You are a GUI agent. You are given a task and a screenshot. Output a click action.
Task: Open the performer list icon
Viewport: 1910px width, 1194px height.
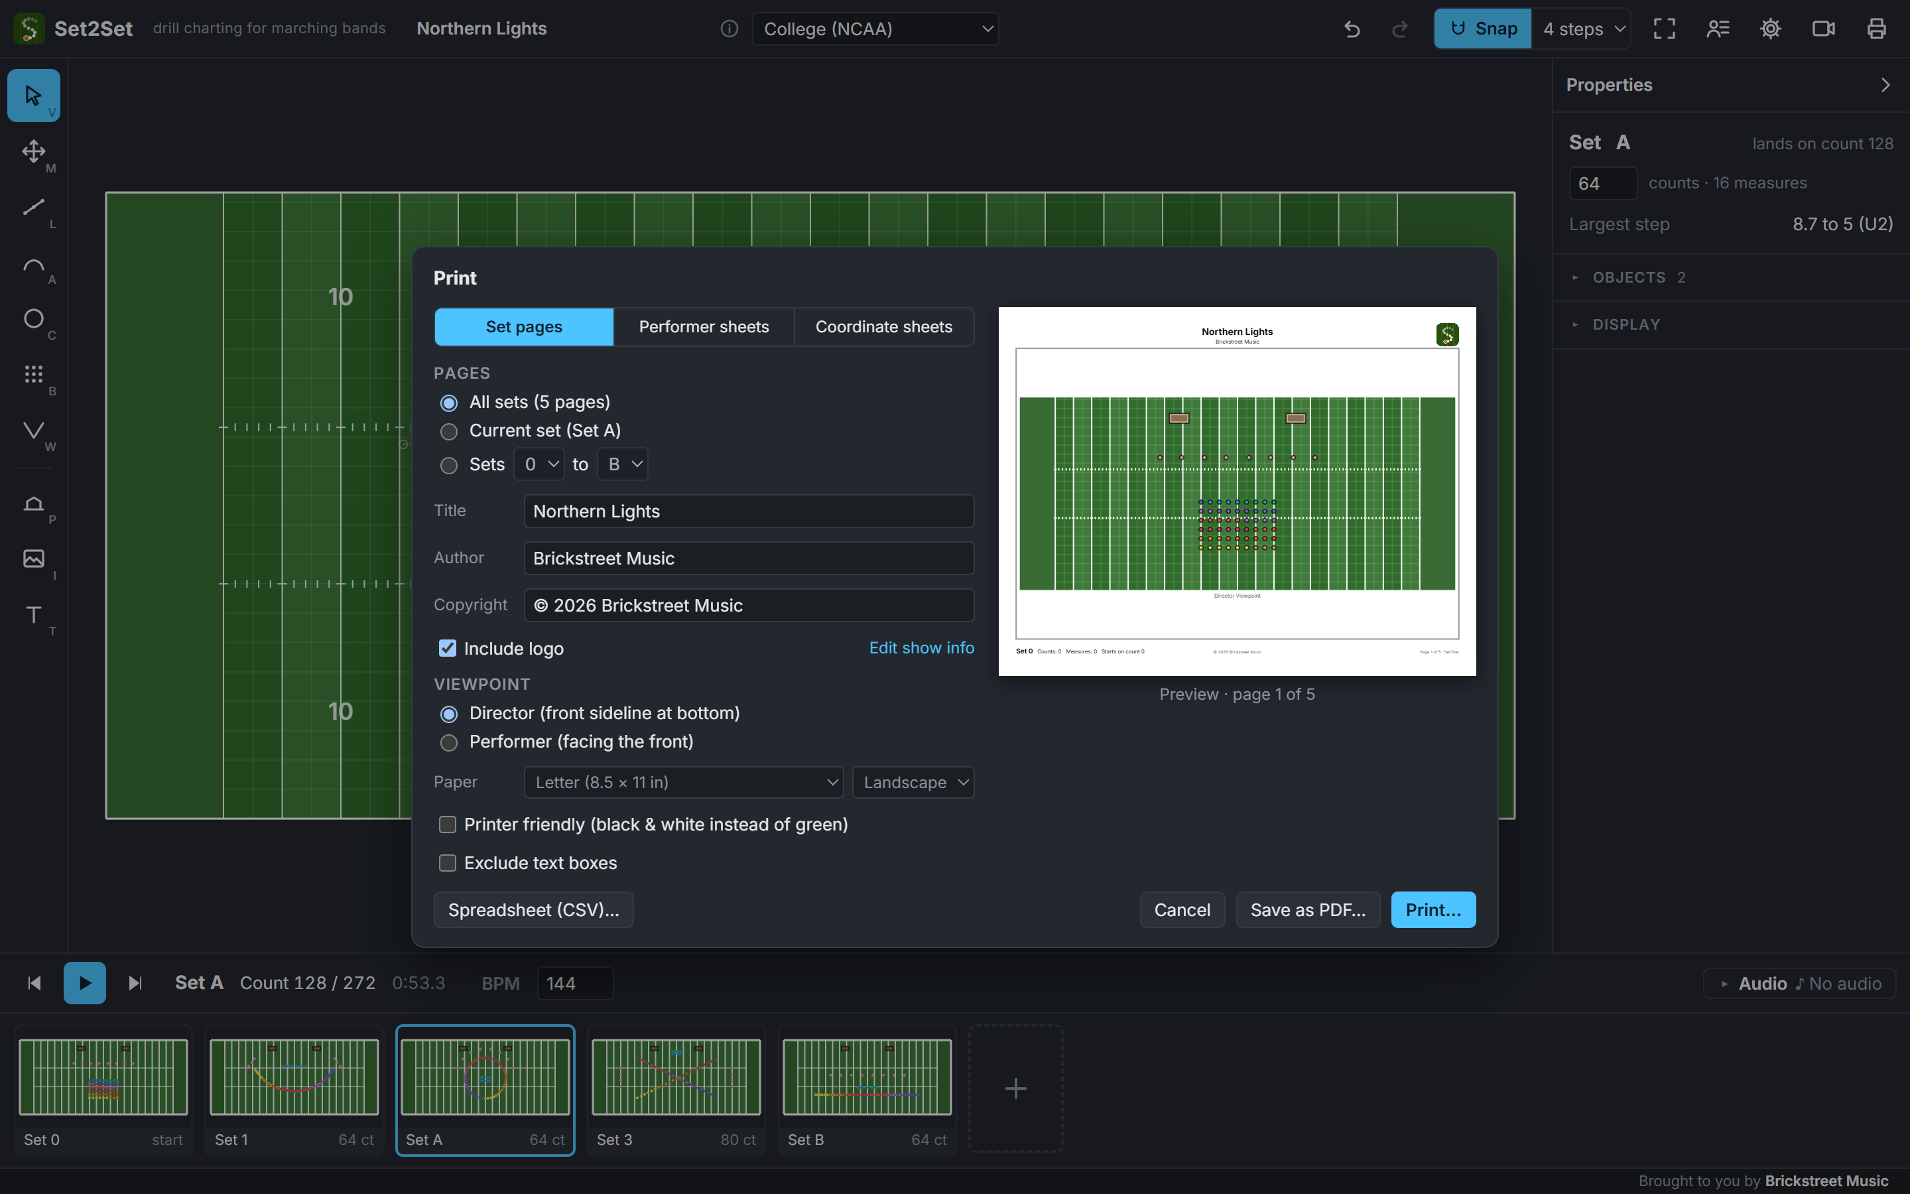(x=1718, y=29)
